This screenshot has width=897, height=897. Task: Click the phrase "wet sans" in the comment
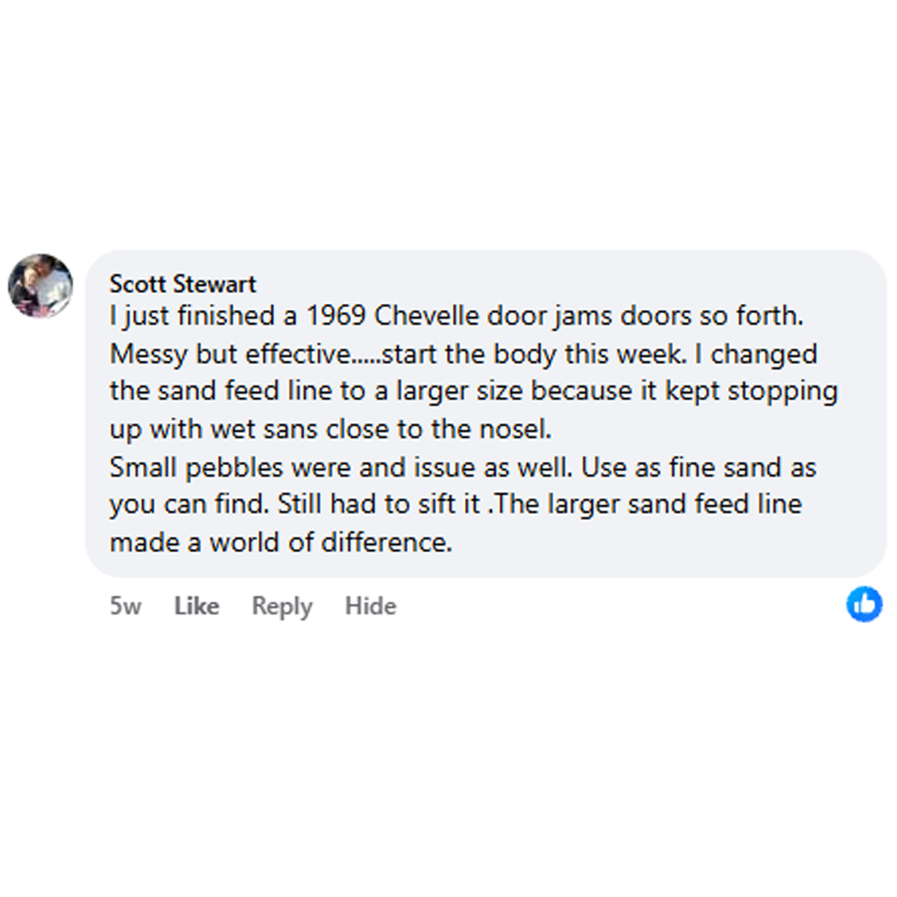coord(286,429)
